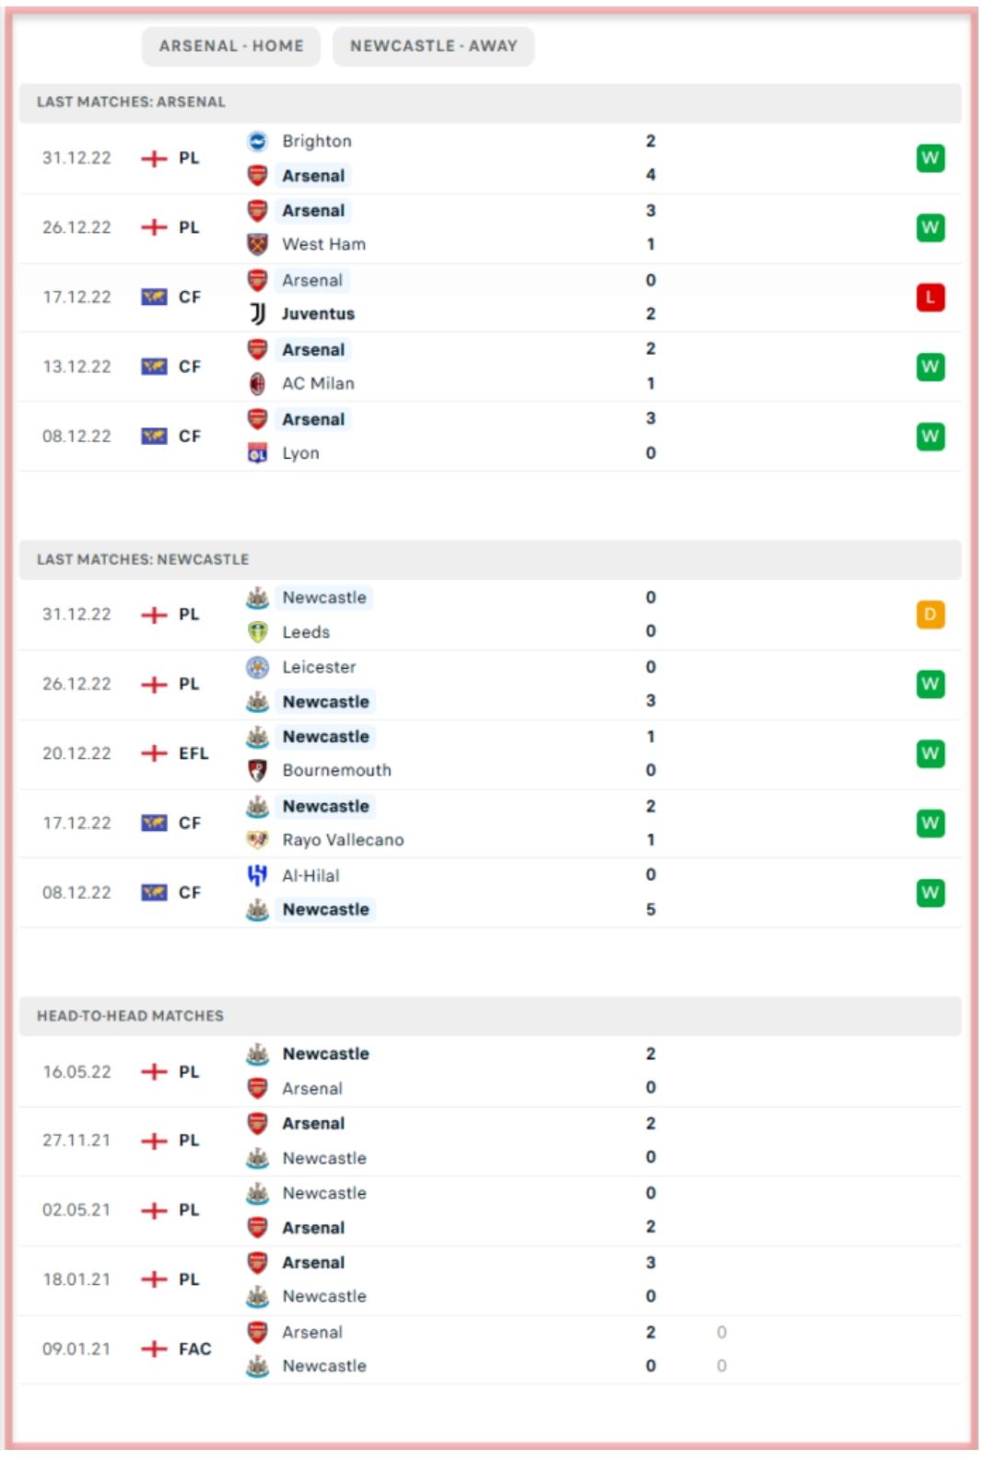Click the Leeds crest icon

(258, 632)
